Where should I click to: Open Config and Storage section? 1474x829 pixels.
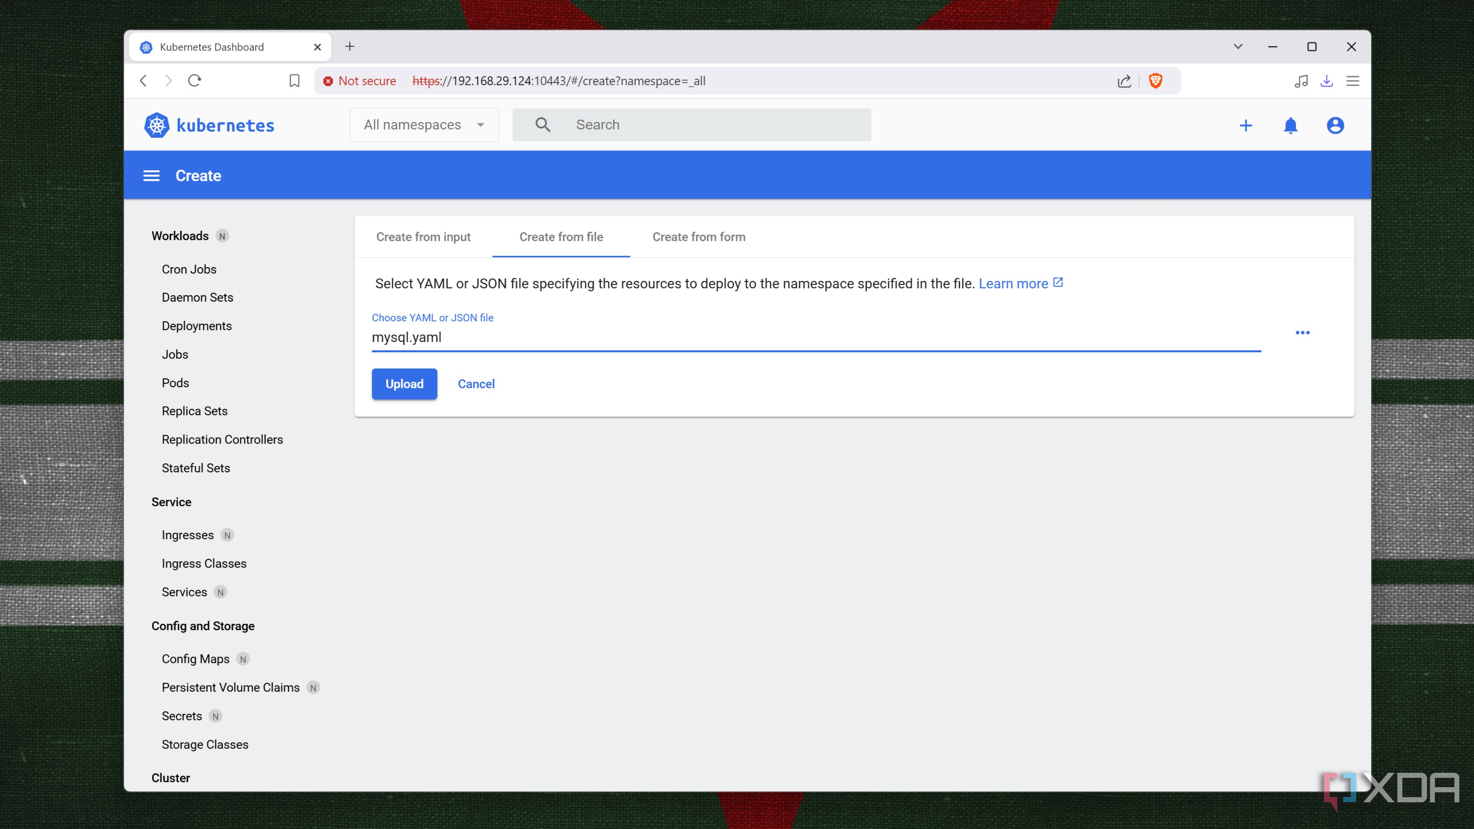[x=203, y=626]
